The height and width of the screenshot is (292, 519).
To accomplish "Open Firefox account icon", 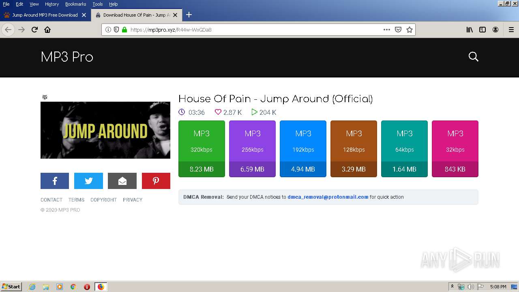I will click(495, 30).
